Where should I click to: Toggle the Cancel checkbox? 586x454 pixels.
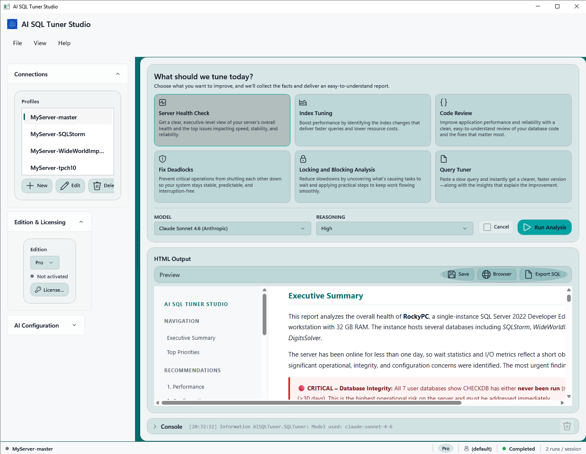coord(487,227)
